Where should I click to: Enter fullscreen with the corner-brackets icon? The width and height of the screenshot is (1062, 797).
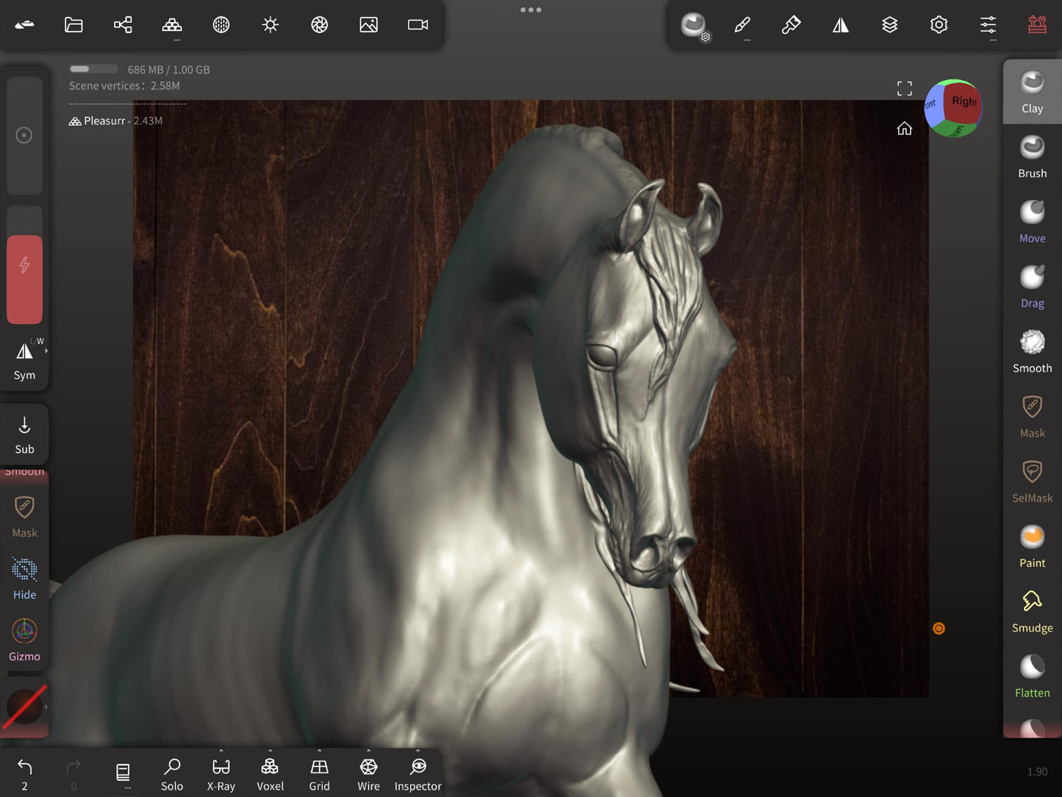pos(905,89)
